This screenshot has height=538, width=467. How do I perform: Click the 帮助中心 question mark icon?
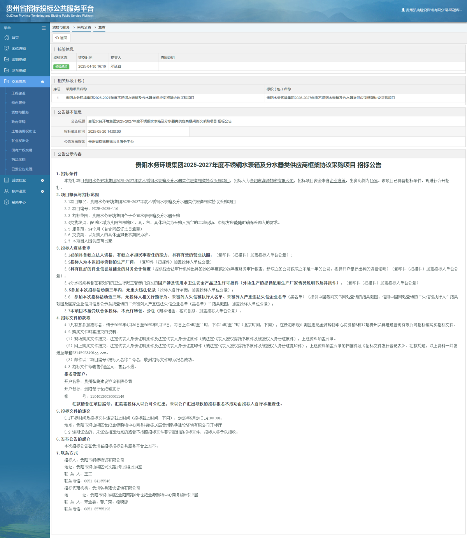click(6, 202)
